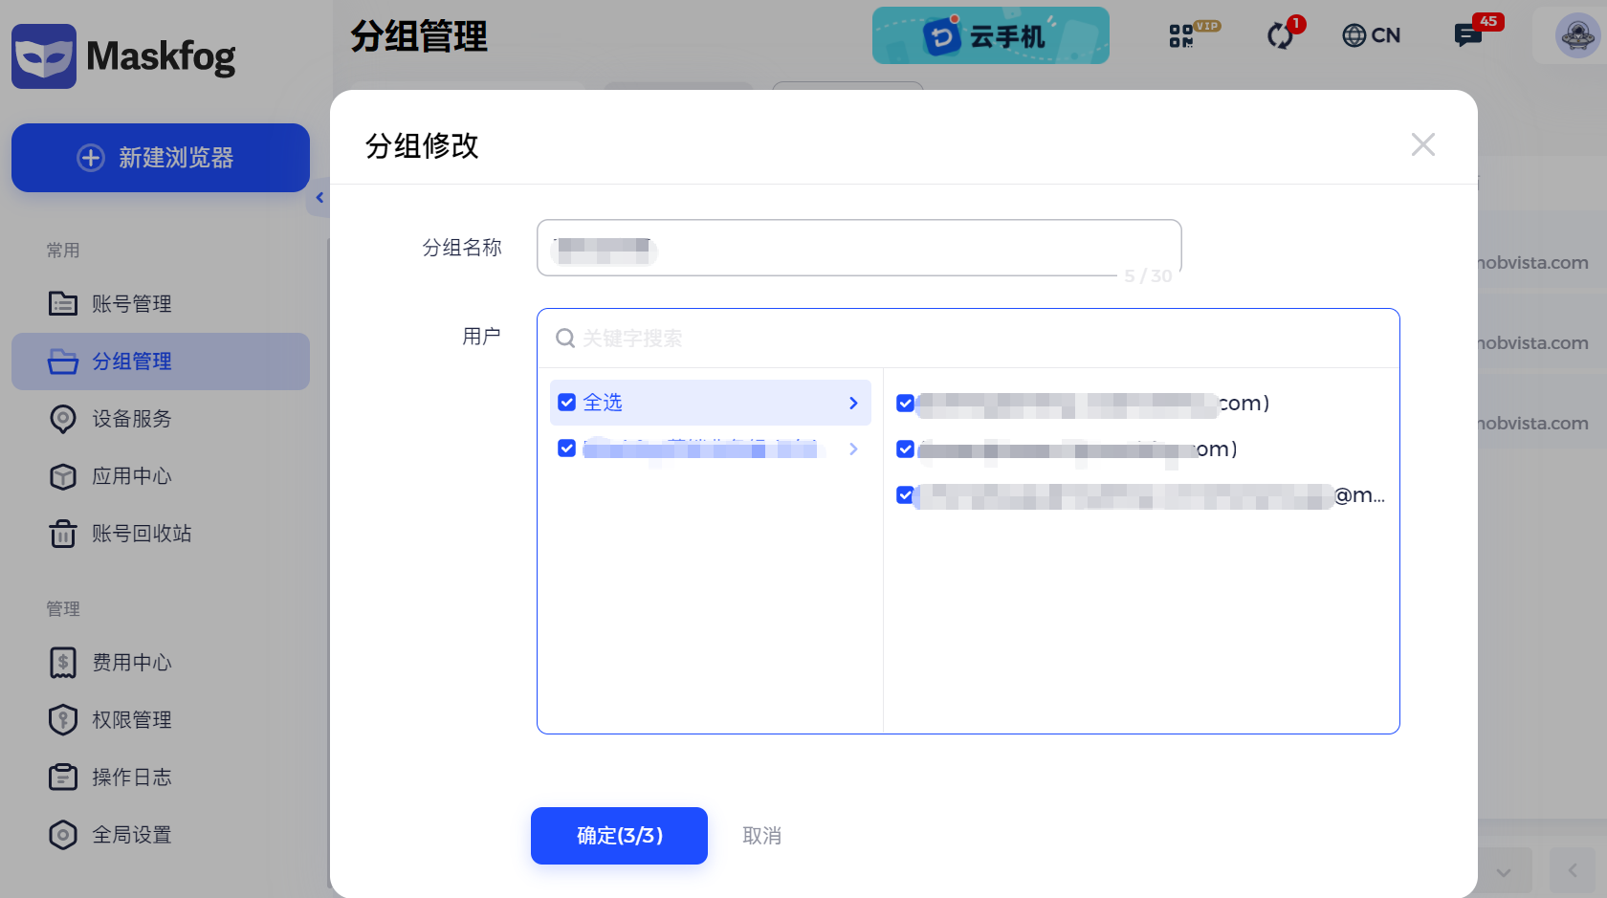
Task: Click the 云手机 cloud phone banner
Action: click(990, 36)
